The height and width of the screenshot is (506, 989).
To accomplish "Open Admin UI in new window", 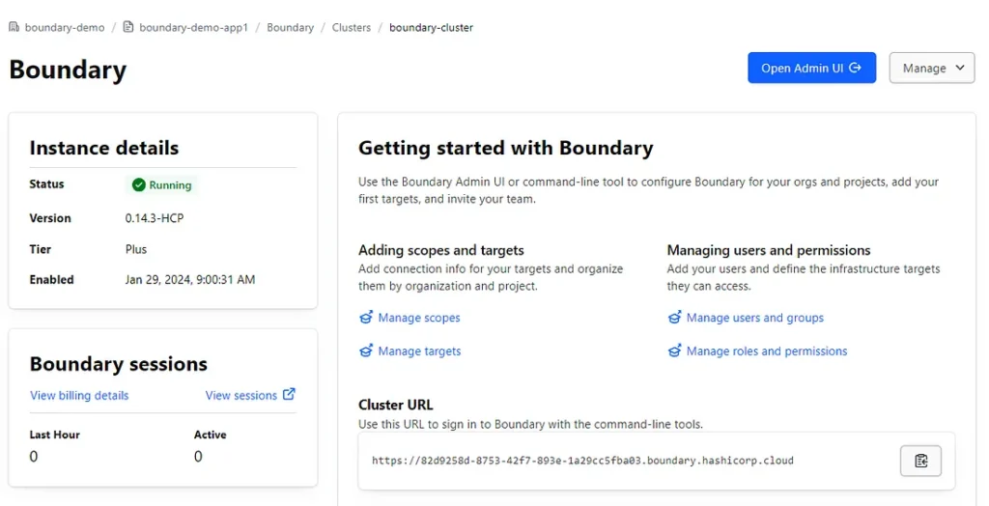I will pos(811,68).
